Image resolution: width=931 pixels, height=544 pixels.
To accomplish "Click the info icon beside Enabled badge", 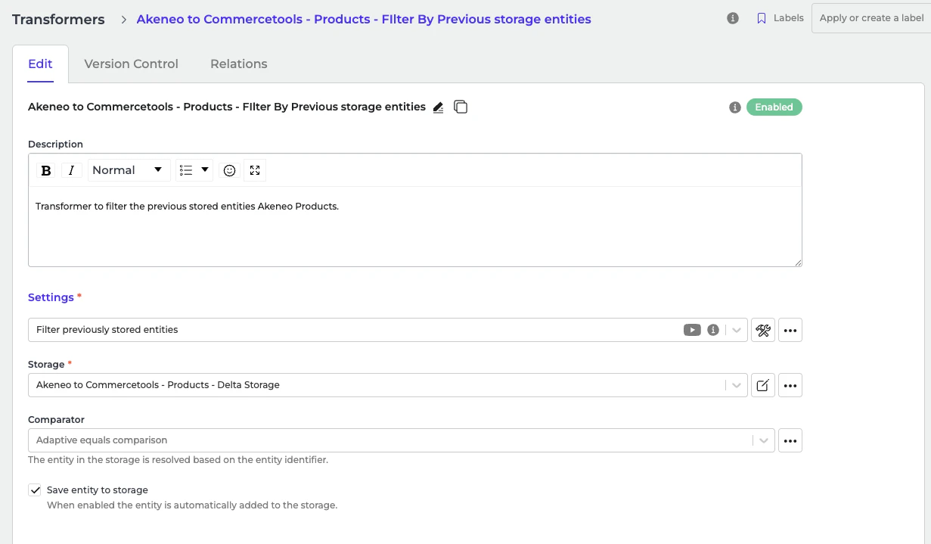I will point(734,107).
